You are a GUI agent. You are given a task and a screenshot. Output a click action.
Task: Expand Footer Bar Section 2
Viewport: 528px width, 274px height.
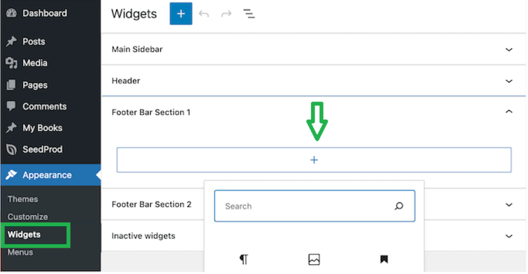[x=509, y=205]
